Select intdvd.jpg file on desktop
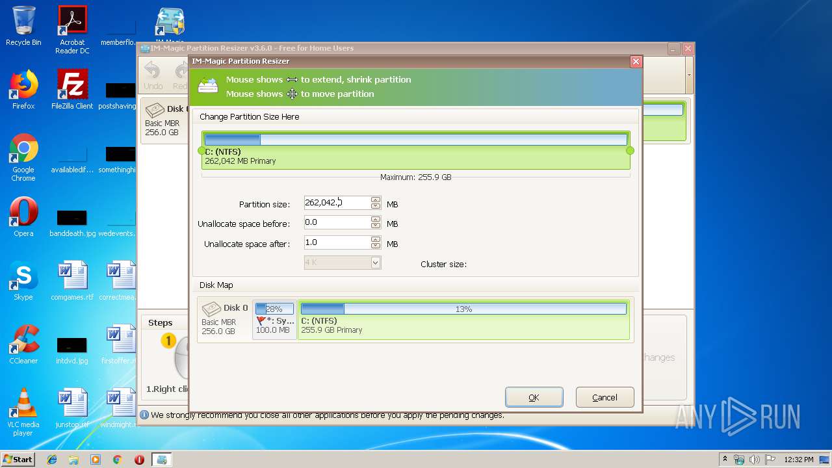This screenshot has height=468, width=832. pyautogui.click(x=72, y=350)
